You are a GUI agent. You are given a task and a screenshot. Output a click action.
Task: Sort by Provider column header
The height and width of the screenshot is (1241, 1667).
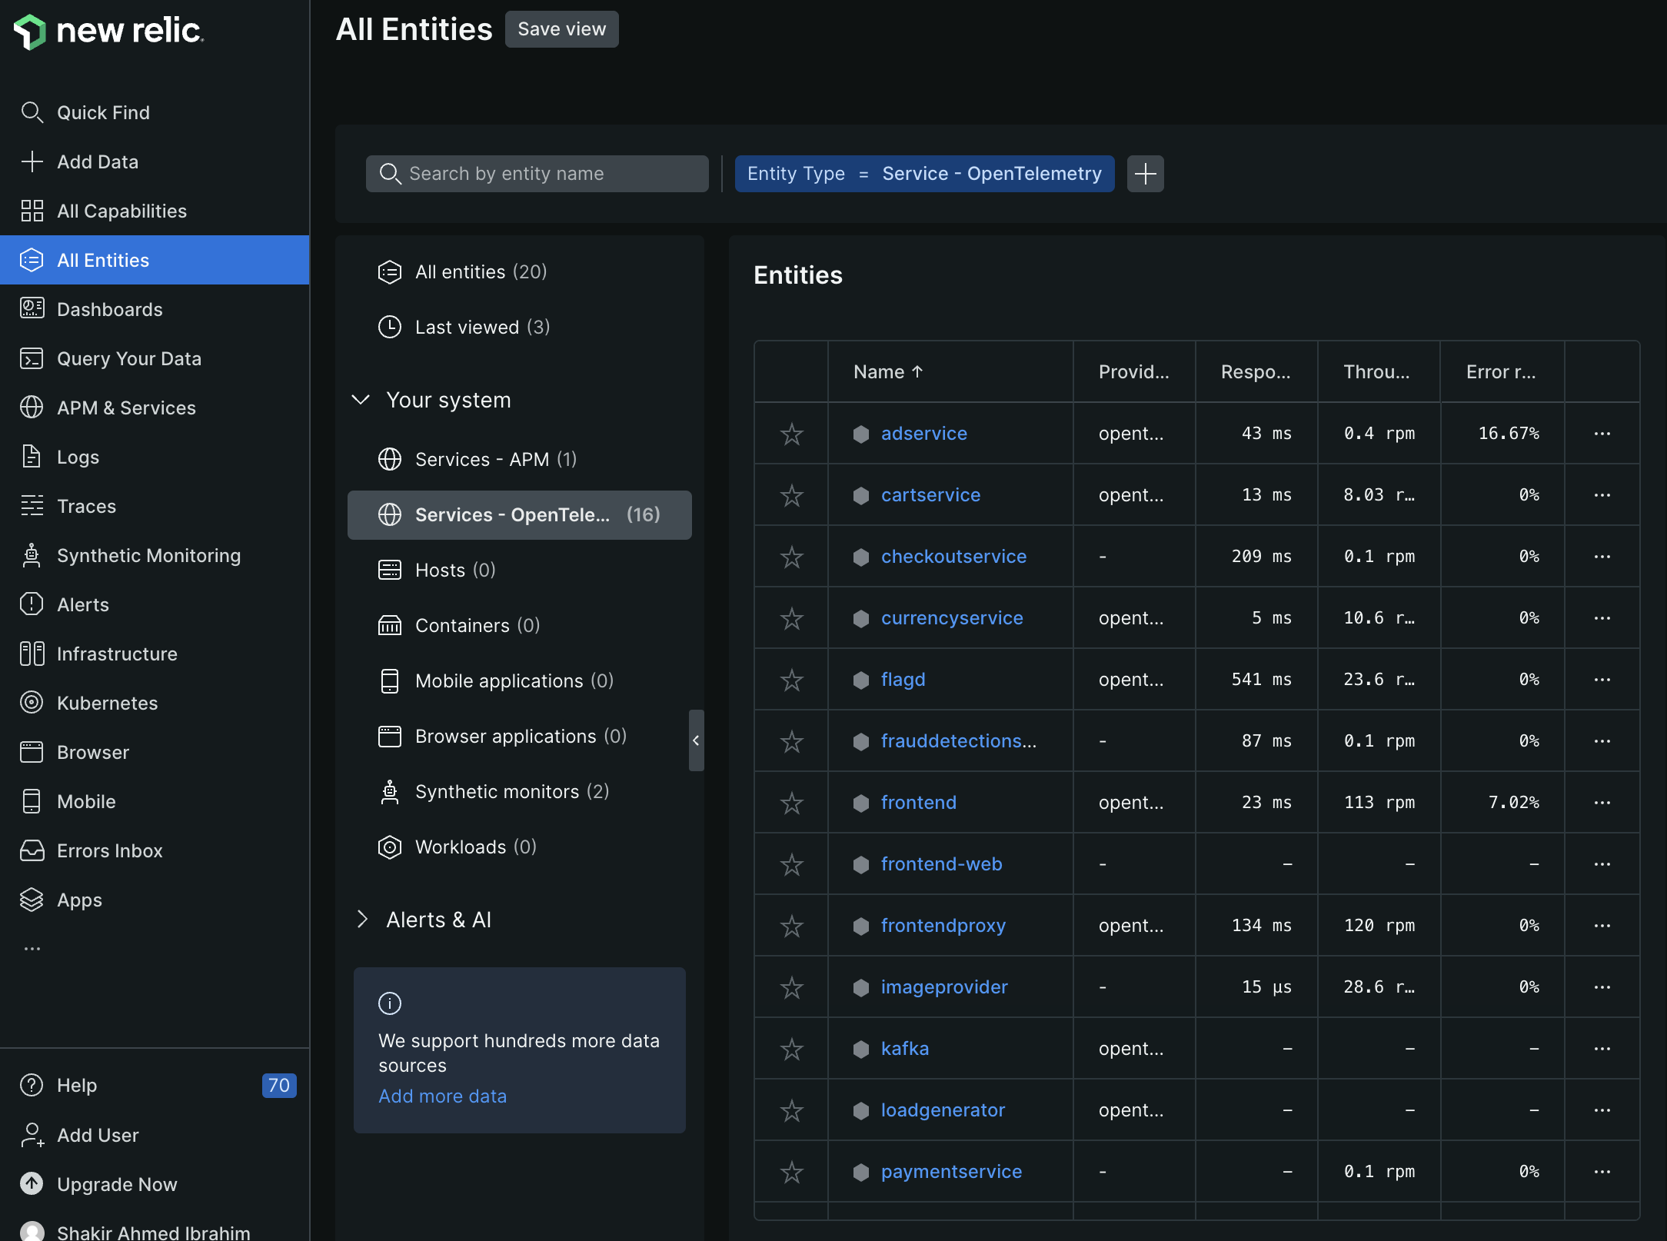(x=1134, y=372)
